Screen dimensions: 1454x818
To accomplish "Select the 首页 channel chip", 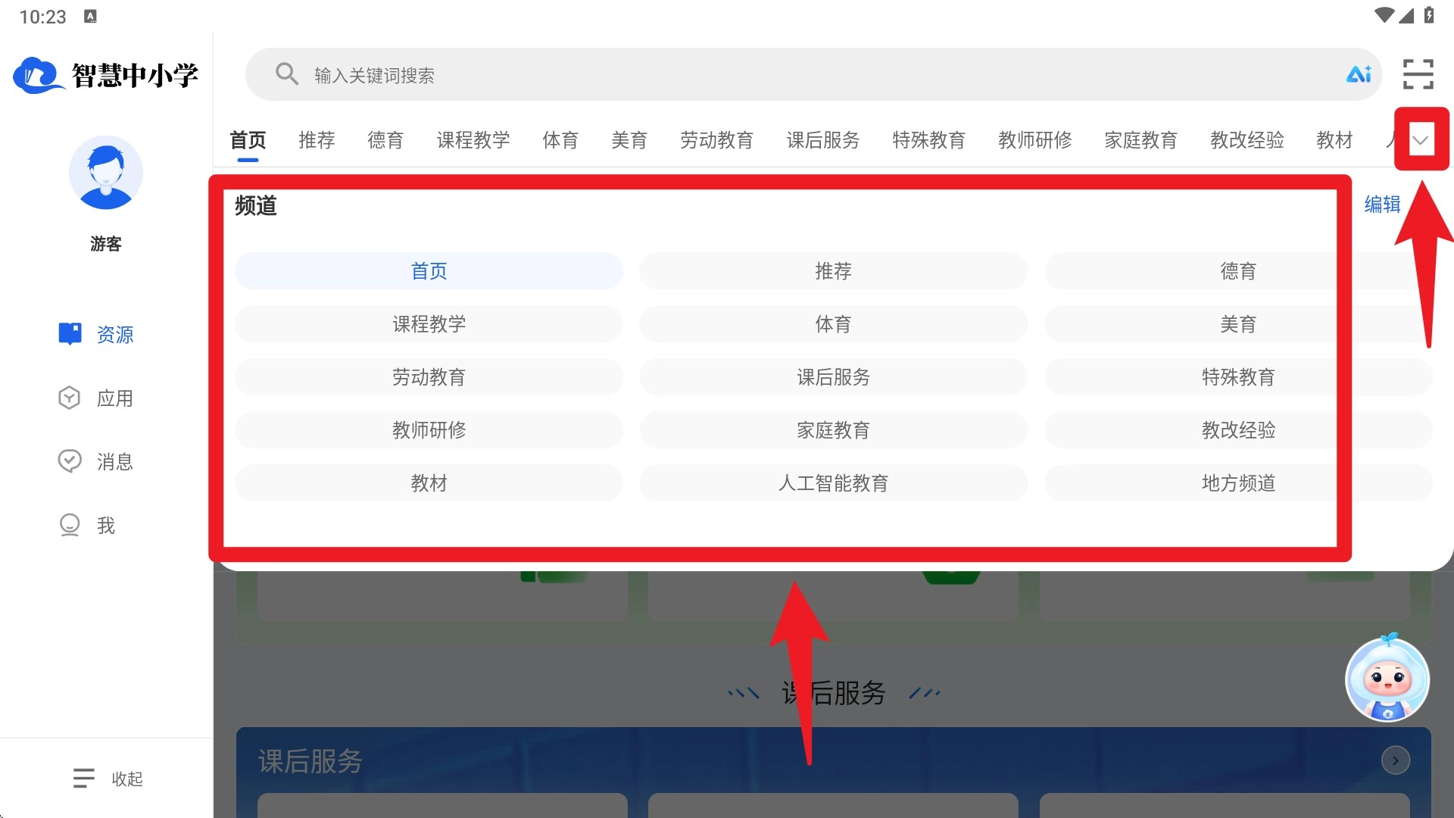I will (429, 271).
